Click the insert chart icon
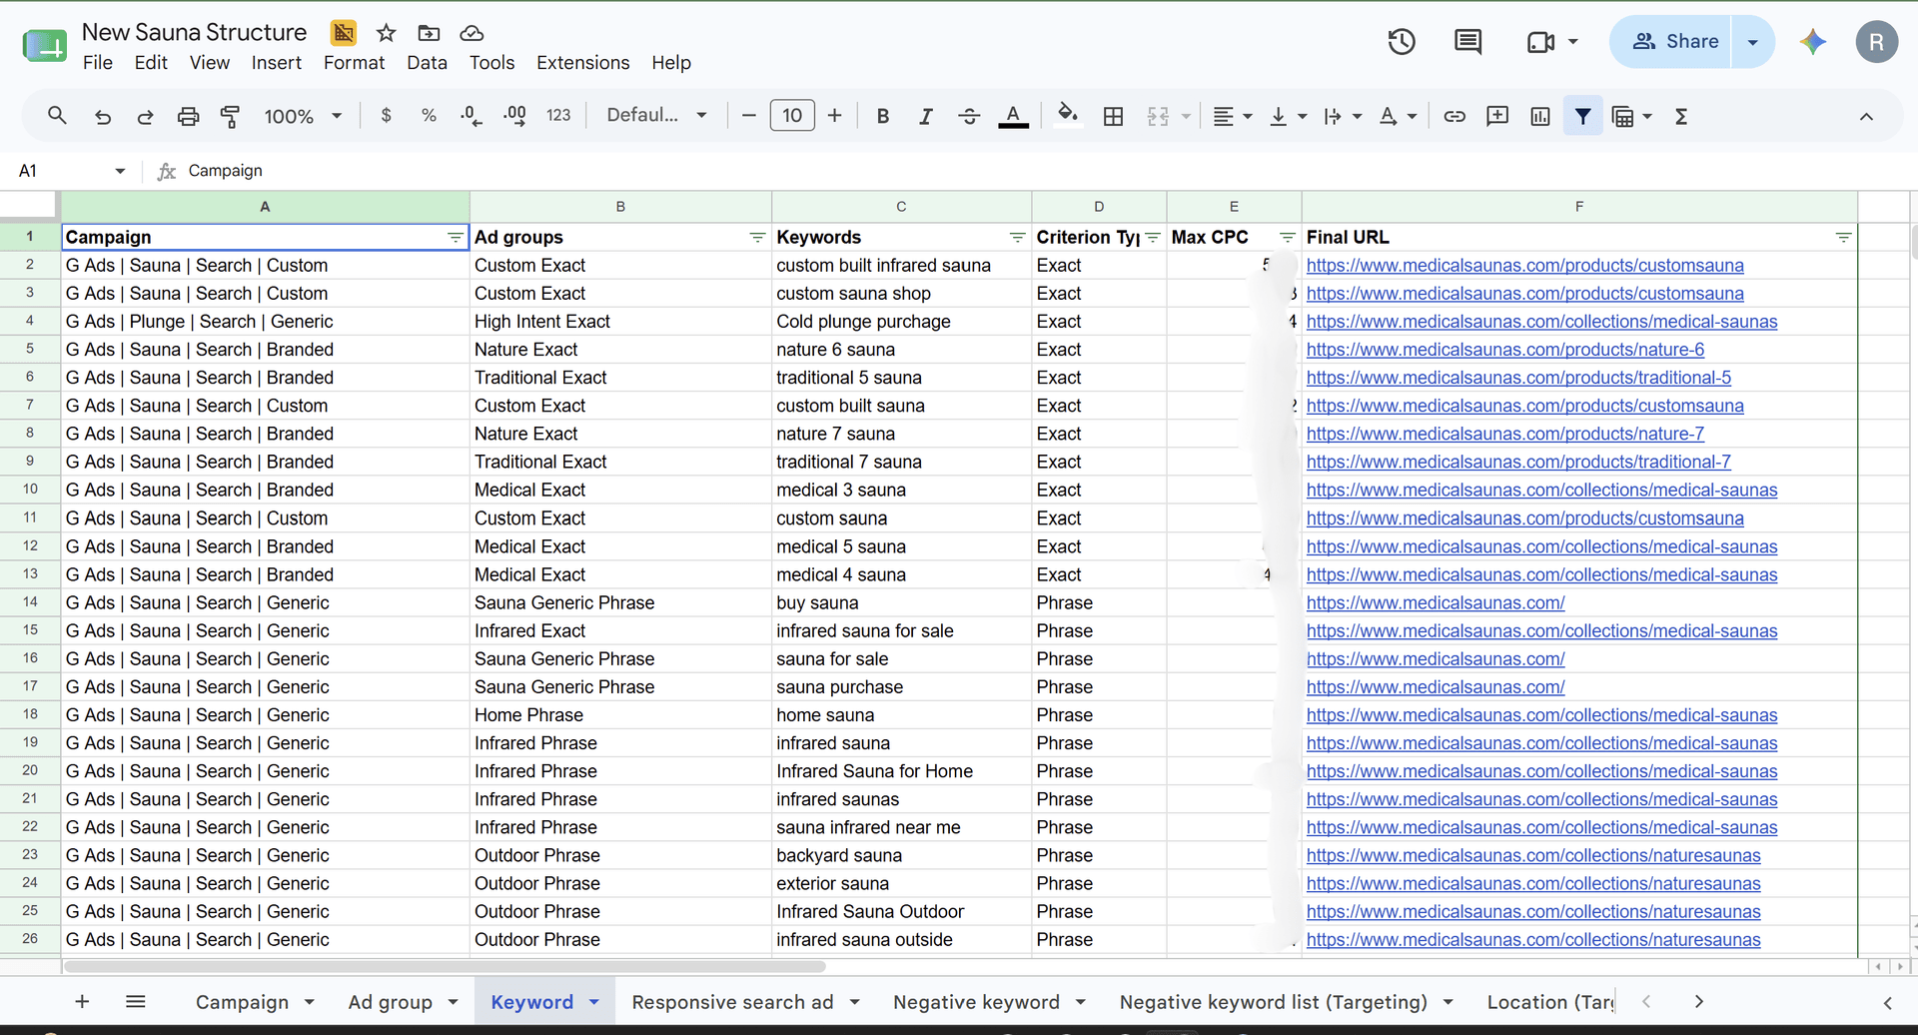This screenshot has height=1035, width=1918. [x=1540, y=116]
